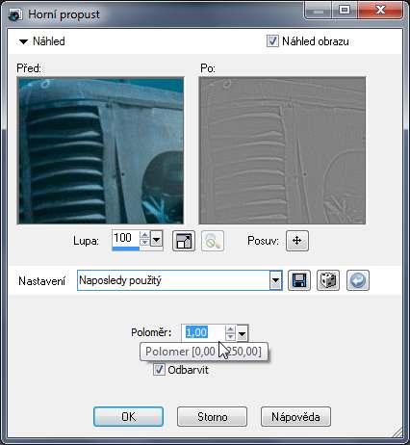Confirm the filter with OK
Image resolution: width=410 pixels, height=445 pixels.
128,416
